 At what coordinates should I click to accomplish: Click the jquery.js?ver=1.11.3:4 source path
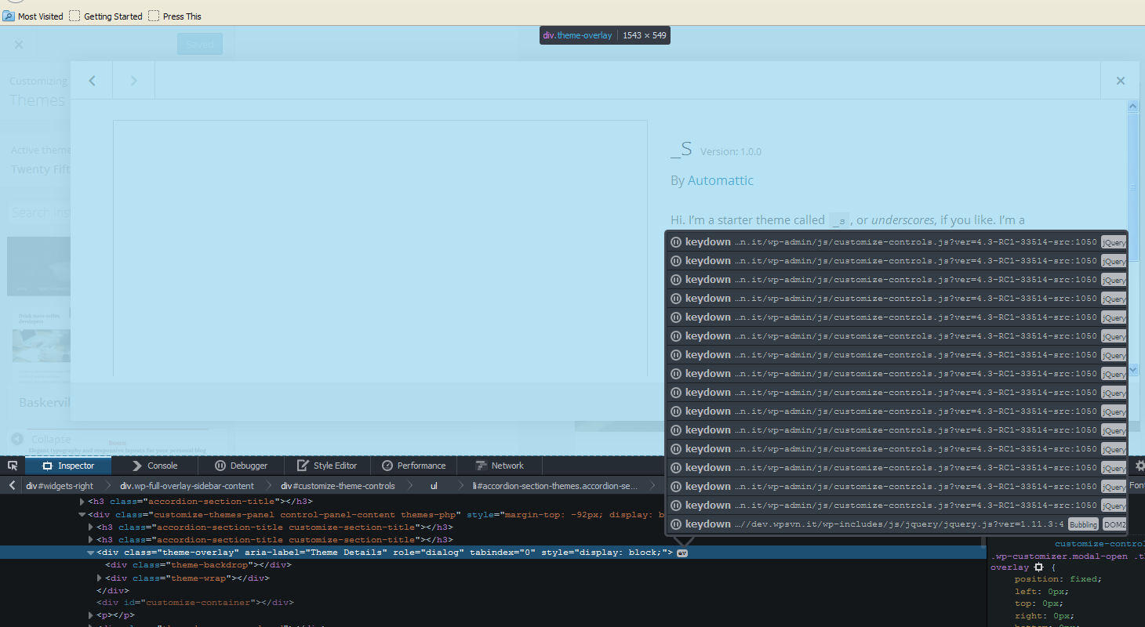899,524
